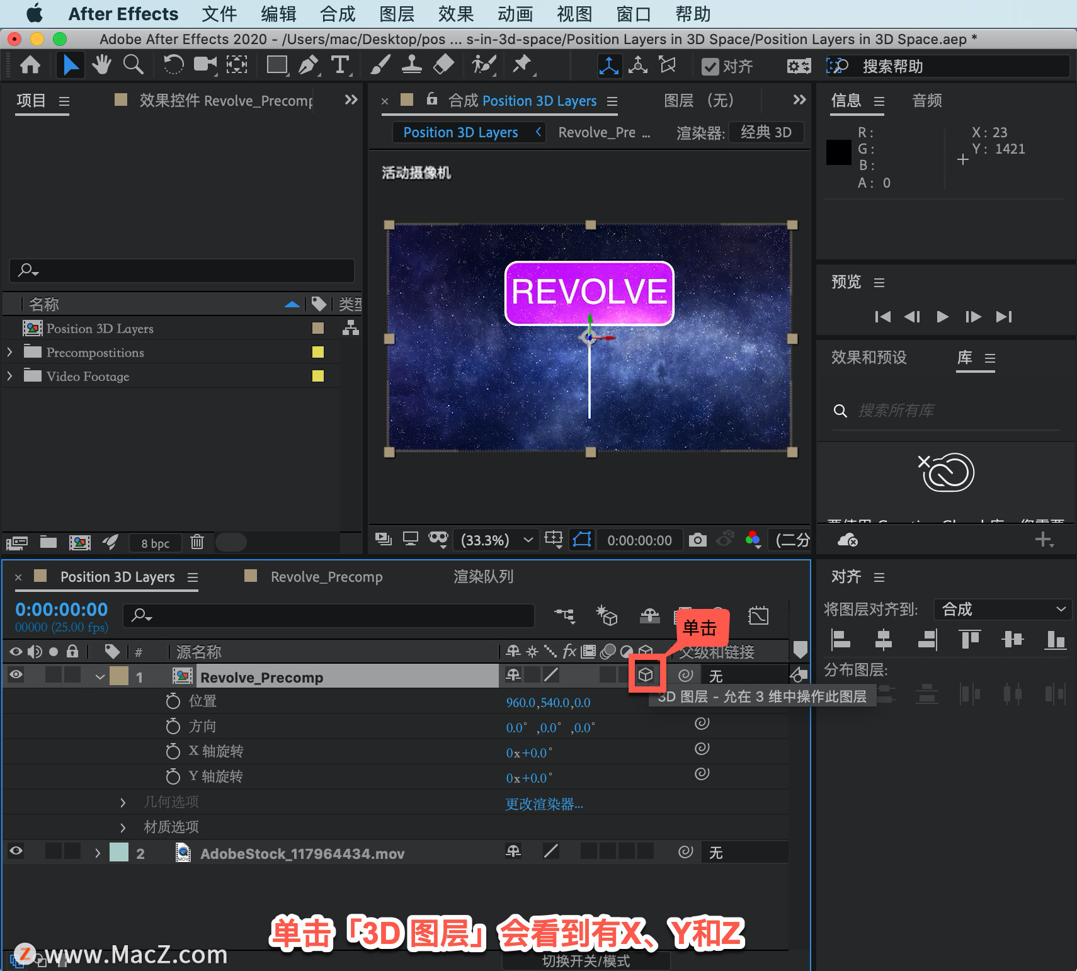Select the Home icon in toolbar
The image size is (1077, 971).
click(30, 65)
